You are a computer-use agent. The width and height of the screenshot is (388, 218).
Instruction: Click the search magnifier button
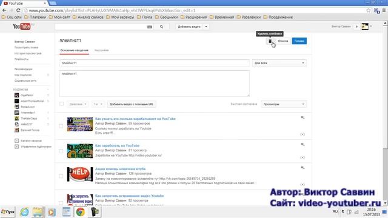tap(161, 27)
